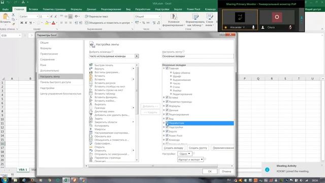
Task: Click the text orientation icon in the Alignment group
Action: [77, 16]
